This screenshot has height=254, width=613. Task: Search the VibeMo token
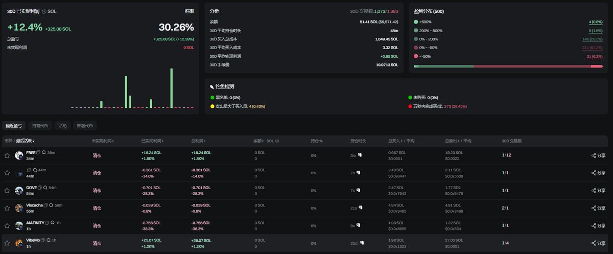coord(49,240)
